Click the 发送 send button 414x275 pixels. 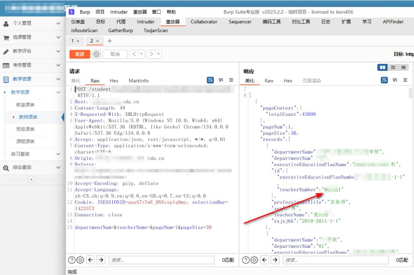tap(80, 54)
